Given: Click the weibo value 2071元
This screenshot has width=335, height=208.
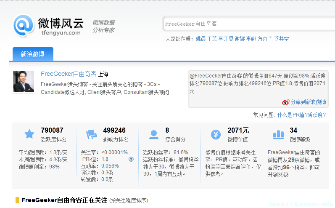Looking at the screenshot, I should (238, 130).
